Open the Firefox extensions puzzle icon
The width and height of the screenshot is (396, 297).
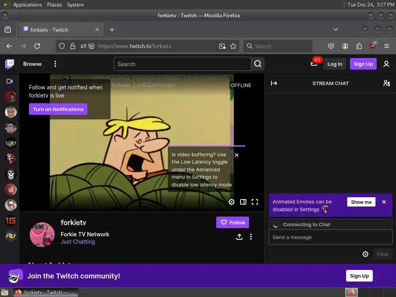coord(359,46)
